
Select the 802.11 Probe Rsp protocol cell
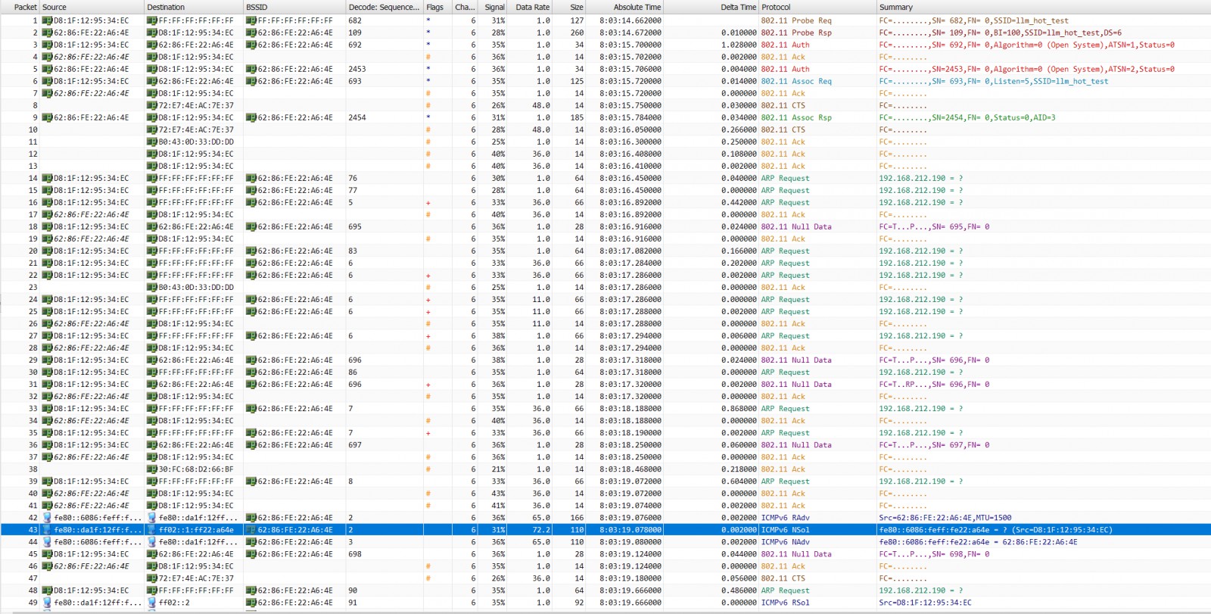pyautogui.click(x=795, y=33)
